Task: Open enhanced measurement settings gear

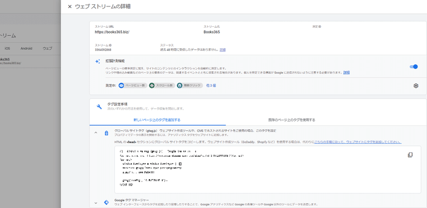Action: pyautogui.click(x=416, y=86)
